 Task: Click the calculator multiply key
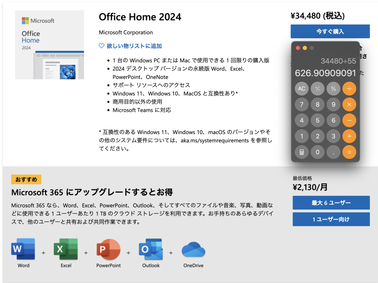349,104
